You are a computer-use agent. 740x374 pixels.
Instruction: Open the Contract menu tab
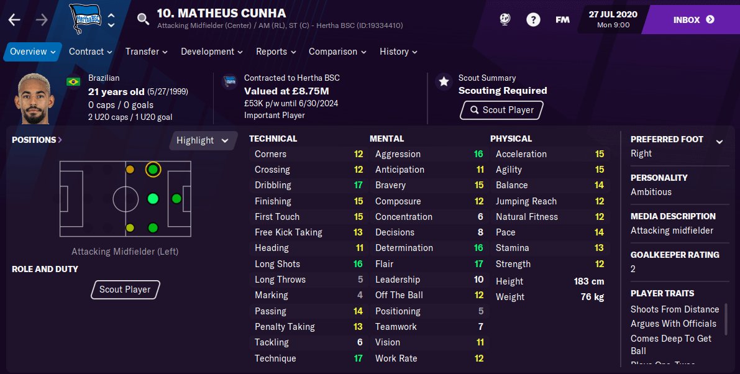(90, 52)
